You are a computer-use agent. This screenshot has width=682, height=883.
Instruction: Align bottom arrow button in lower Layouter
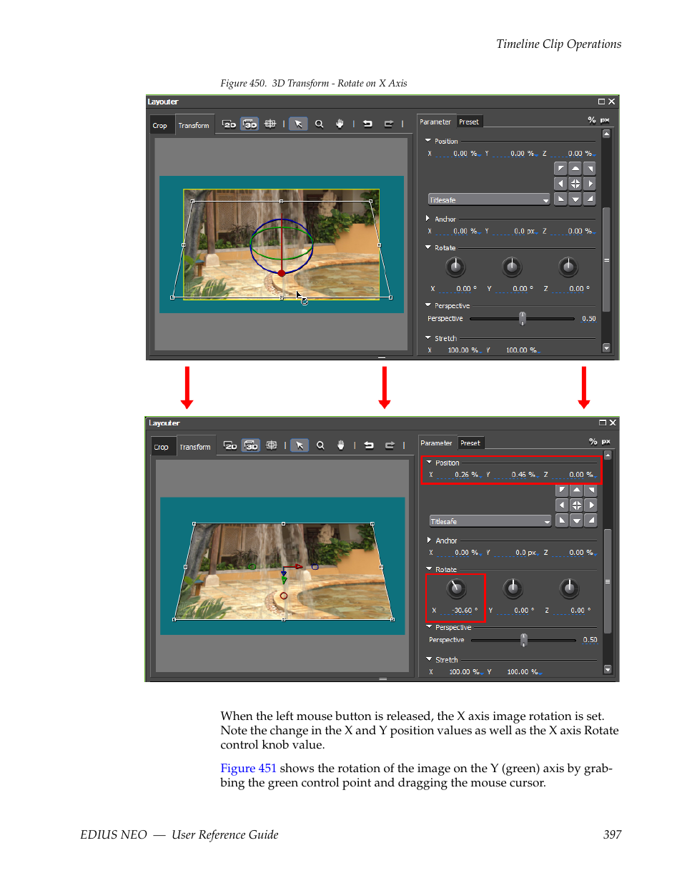pos(577,521)
